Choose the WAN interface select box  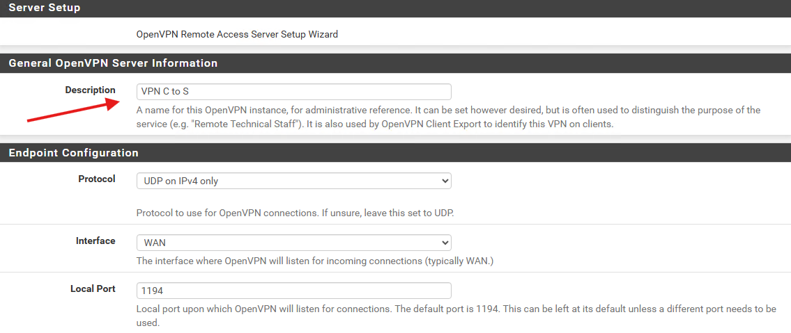[x=293, y=243]
